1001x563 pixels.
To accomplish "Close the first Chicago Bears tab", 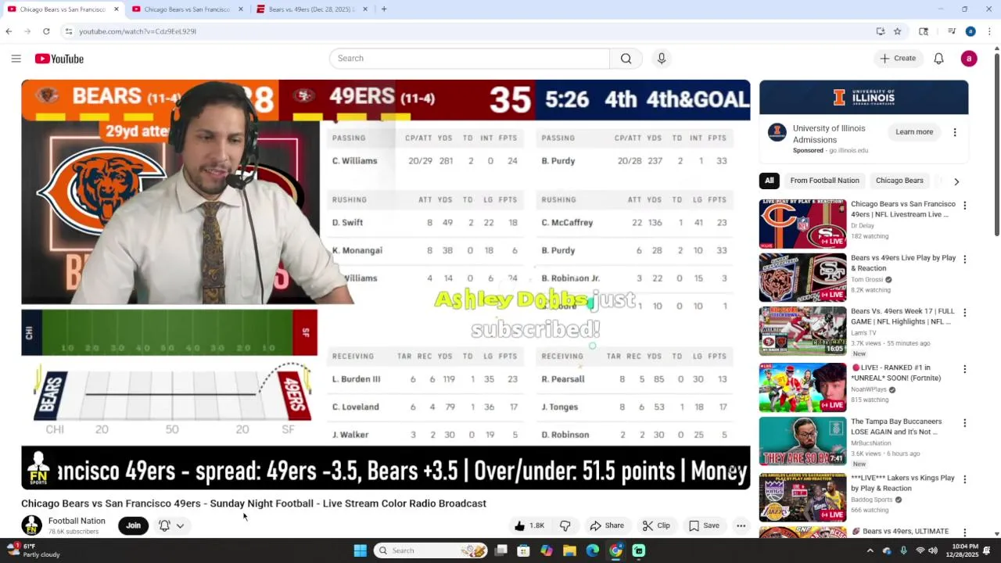I will click(x=117, y=9).
